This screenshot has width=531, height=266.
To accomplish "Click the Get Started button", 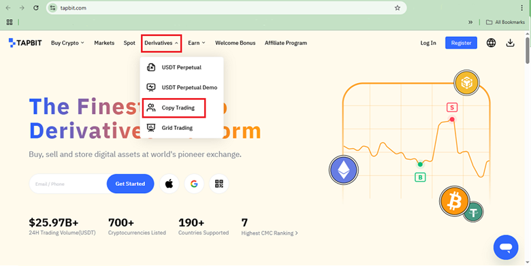I will pyautogui.click(x=131, y=184).
